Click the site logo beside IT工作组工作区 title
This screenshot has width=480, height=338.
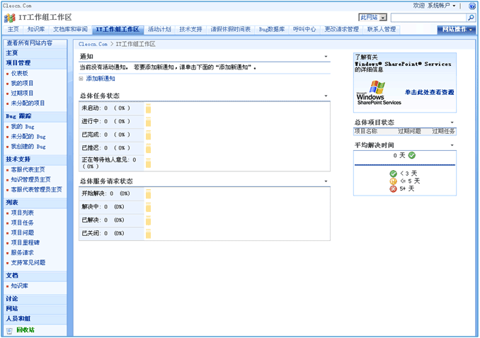(11, 17)
